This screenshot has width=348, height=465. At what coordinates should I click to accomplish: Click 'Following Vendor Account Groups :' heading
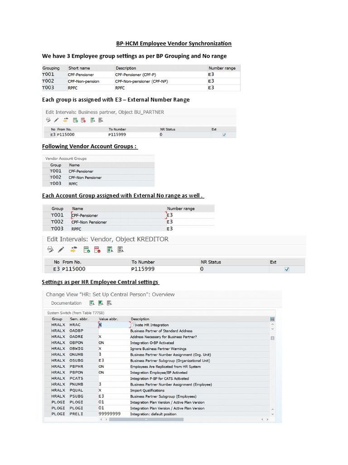point(90,146)
